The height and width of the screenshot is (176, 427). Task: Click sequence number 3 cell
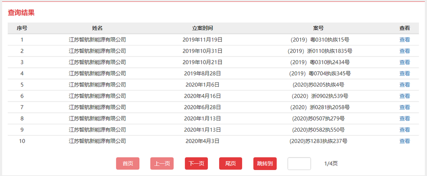pos(22,62)
